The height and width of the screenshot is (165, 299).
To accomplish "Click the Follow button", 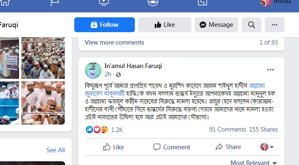I will pos(104,25).
